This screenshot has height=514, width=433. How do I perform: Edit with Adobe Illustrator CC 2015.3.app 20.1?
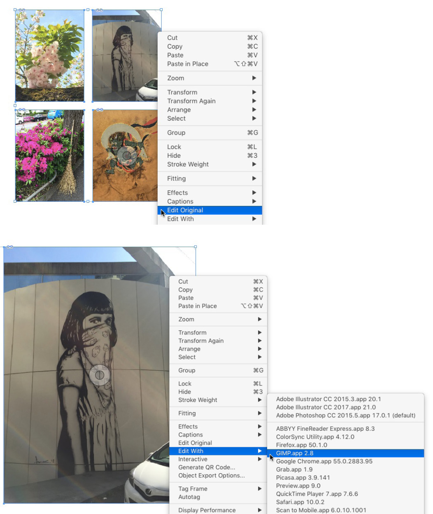(345, 399)
